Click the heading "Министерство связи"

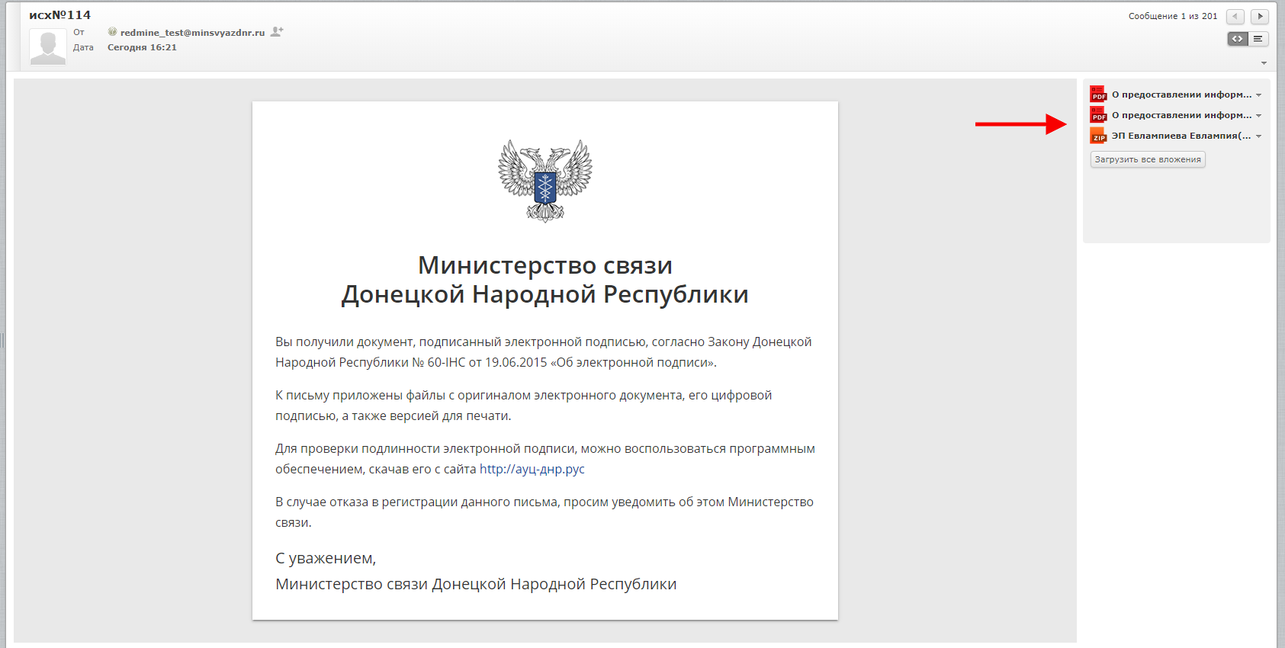pyautogui.click(x=545, y=265)
